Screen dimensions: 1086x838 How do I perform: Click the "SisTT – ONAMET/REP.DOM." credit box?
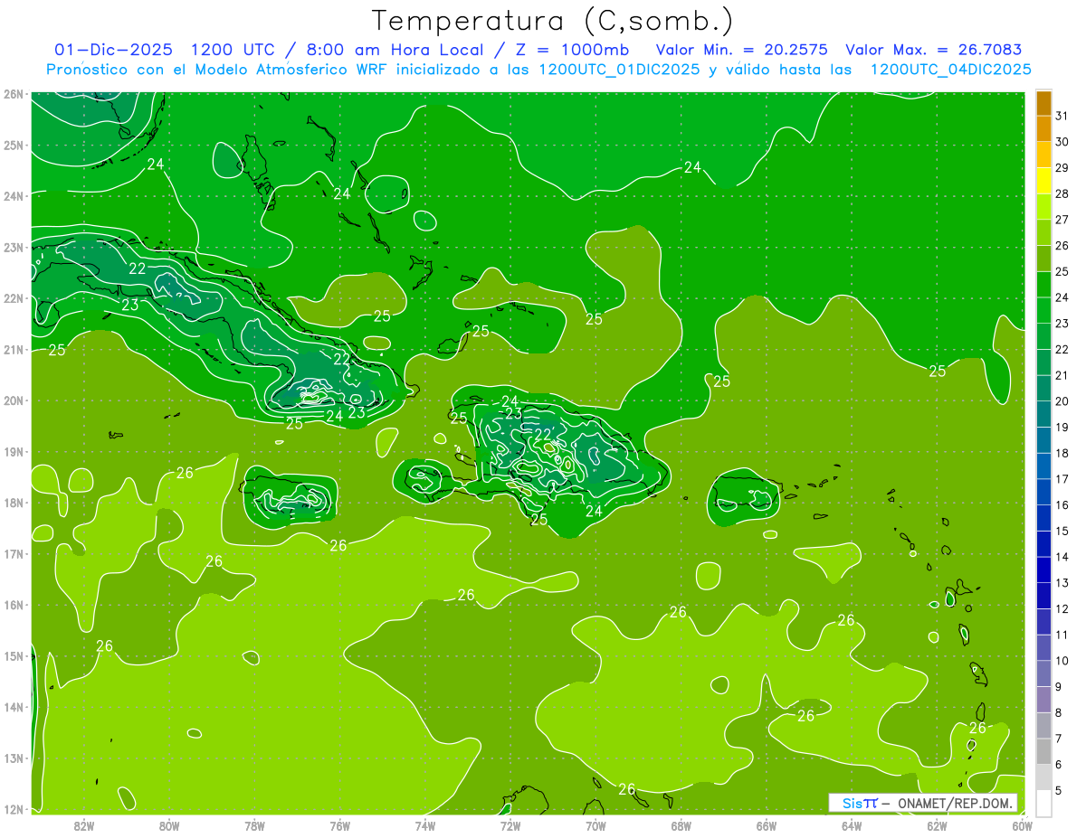[x=923, y=803]
